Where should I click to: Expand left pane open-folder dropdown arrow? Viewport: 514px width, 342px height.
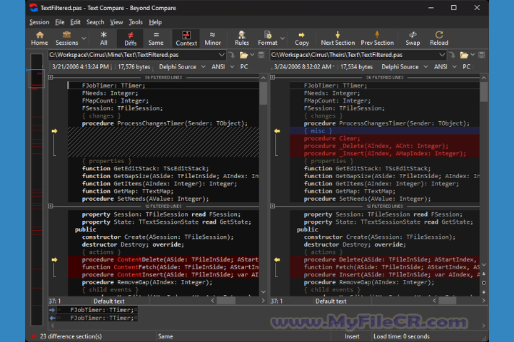pos(253,55)
